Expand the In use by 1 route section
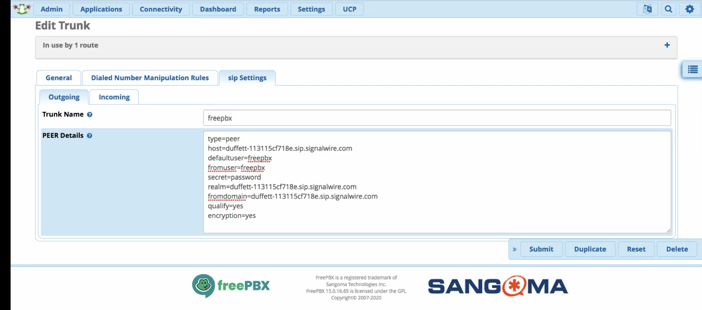 [x=667, y=45]
